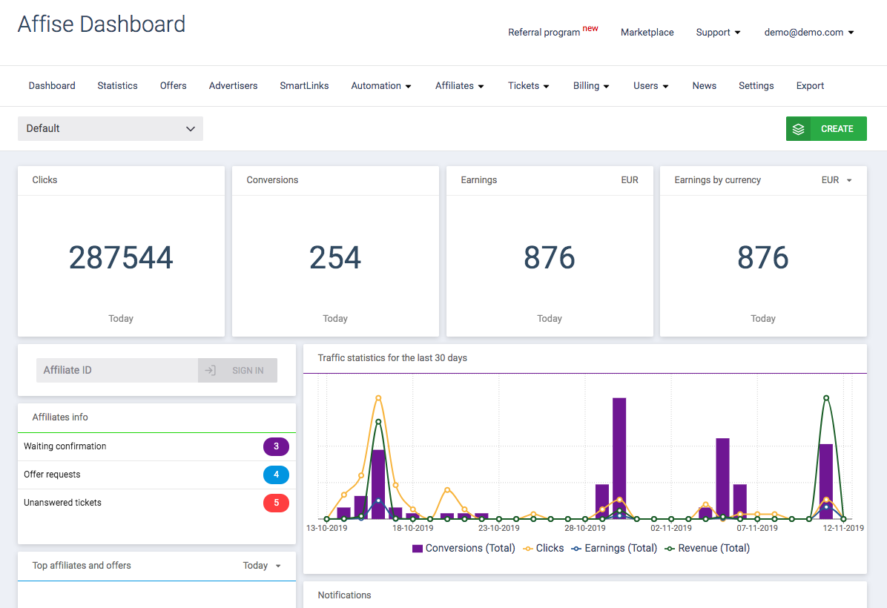The height and width of the screenshot is (608, 887).
Task: Toggle the Revenue (Total) legend series
Action: click(707, 548)
